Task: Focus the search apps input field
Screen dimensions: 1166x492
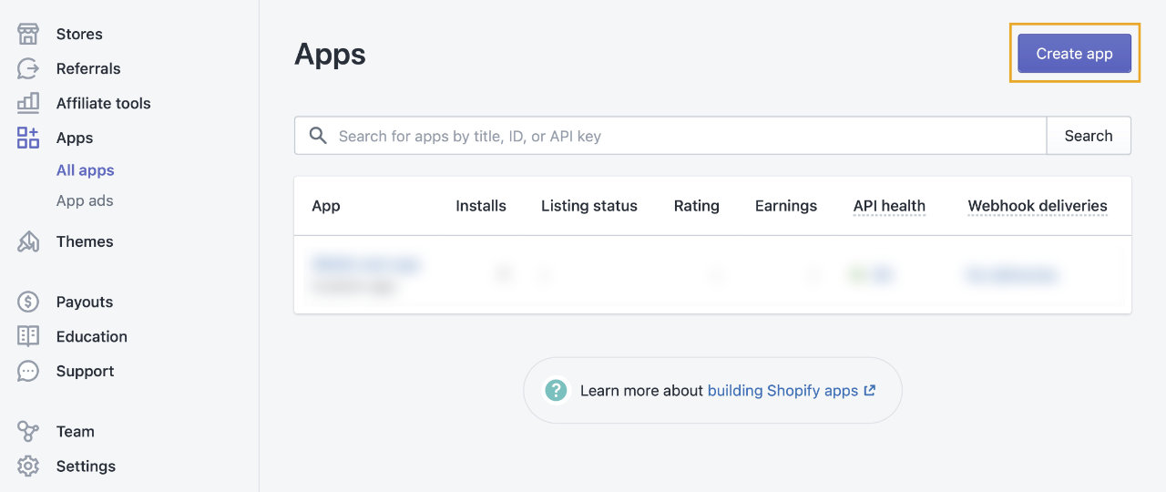Action: (x=683, y=136)
